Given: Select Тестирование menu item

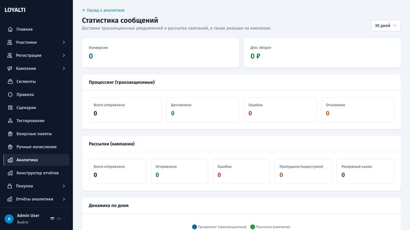Looking at the screenshot, I should [x=36, y=121].
